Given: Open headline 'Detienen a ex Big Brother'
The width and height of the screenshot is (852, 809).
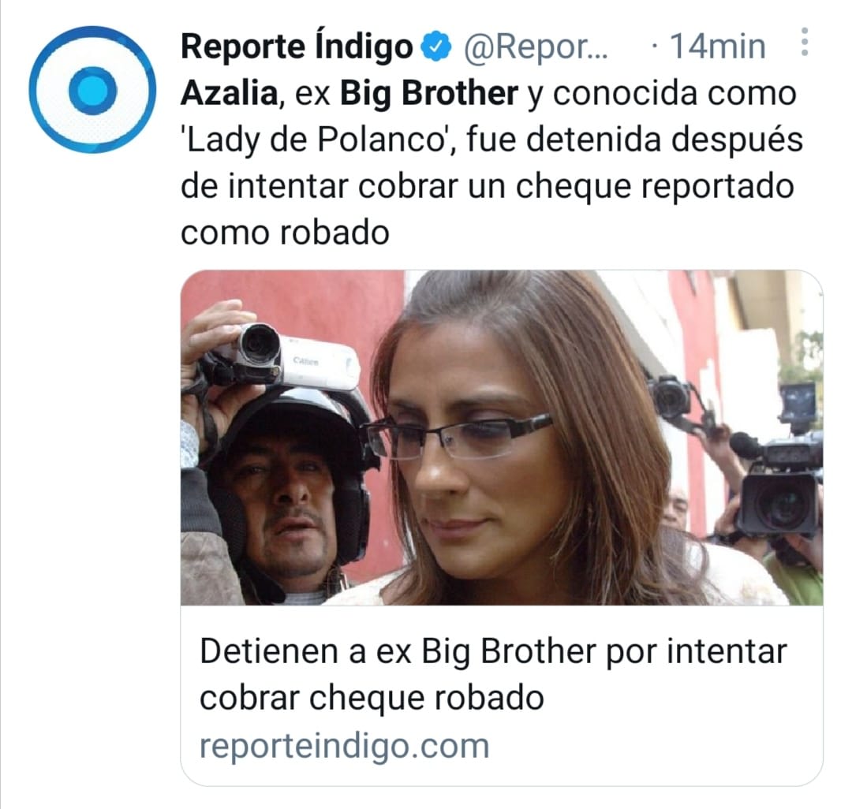Looking at the screenshot, I should (493, 651).
